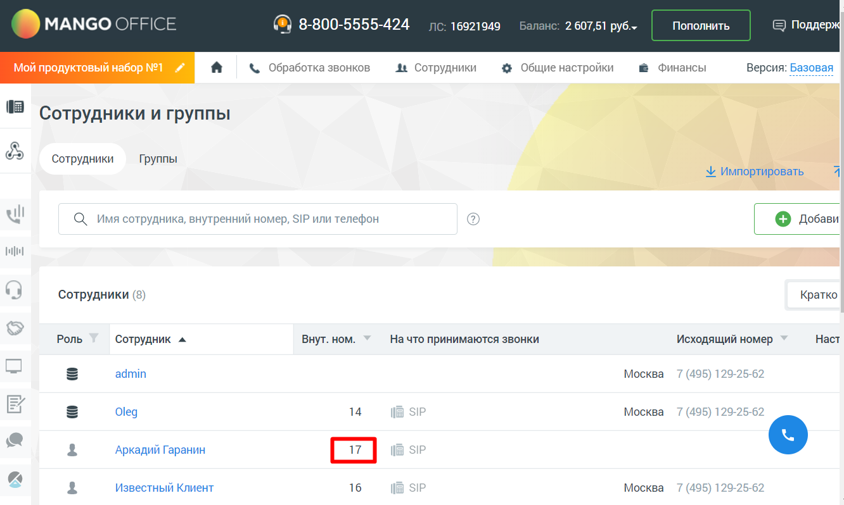
Task: Open the virtual PBX sidebar icon
Action: 15,107
